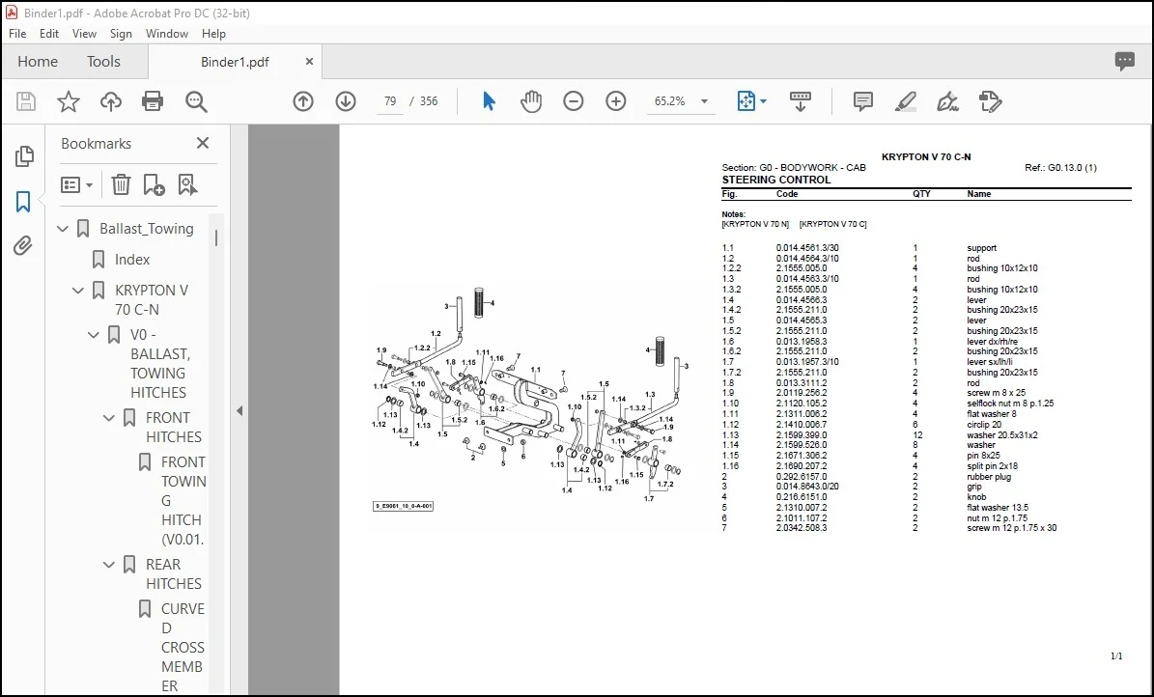Click the bookmarks panel scrollbar
Screen dimensions: 1154x697
(215, 238)
